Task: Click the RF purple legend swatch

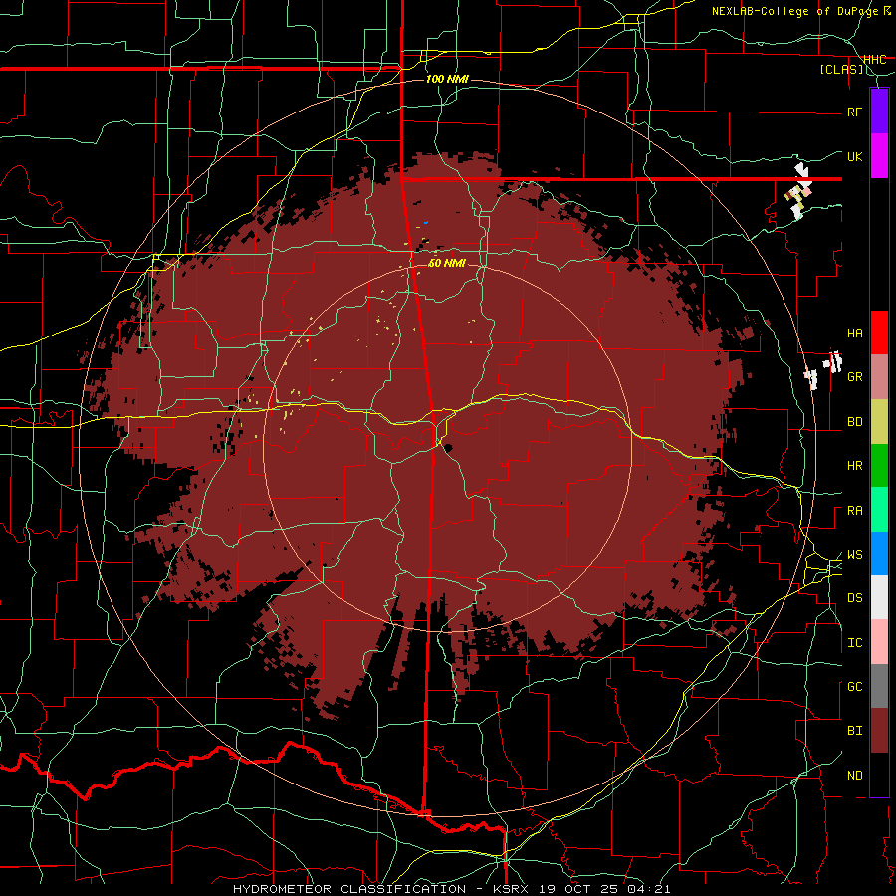Action: pos(879,112)
